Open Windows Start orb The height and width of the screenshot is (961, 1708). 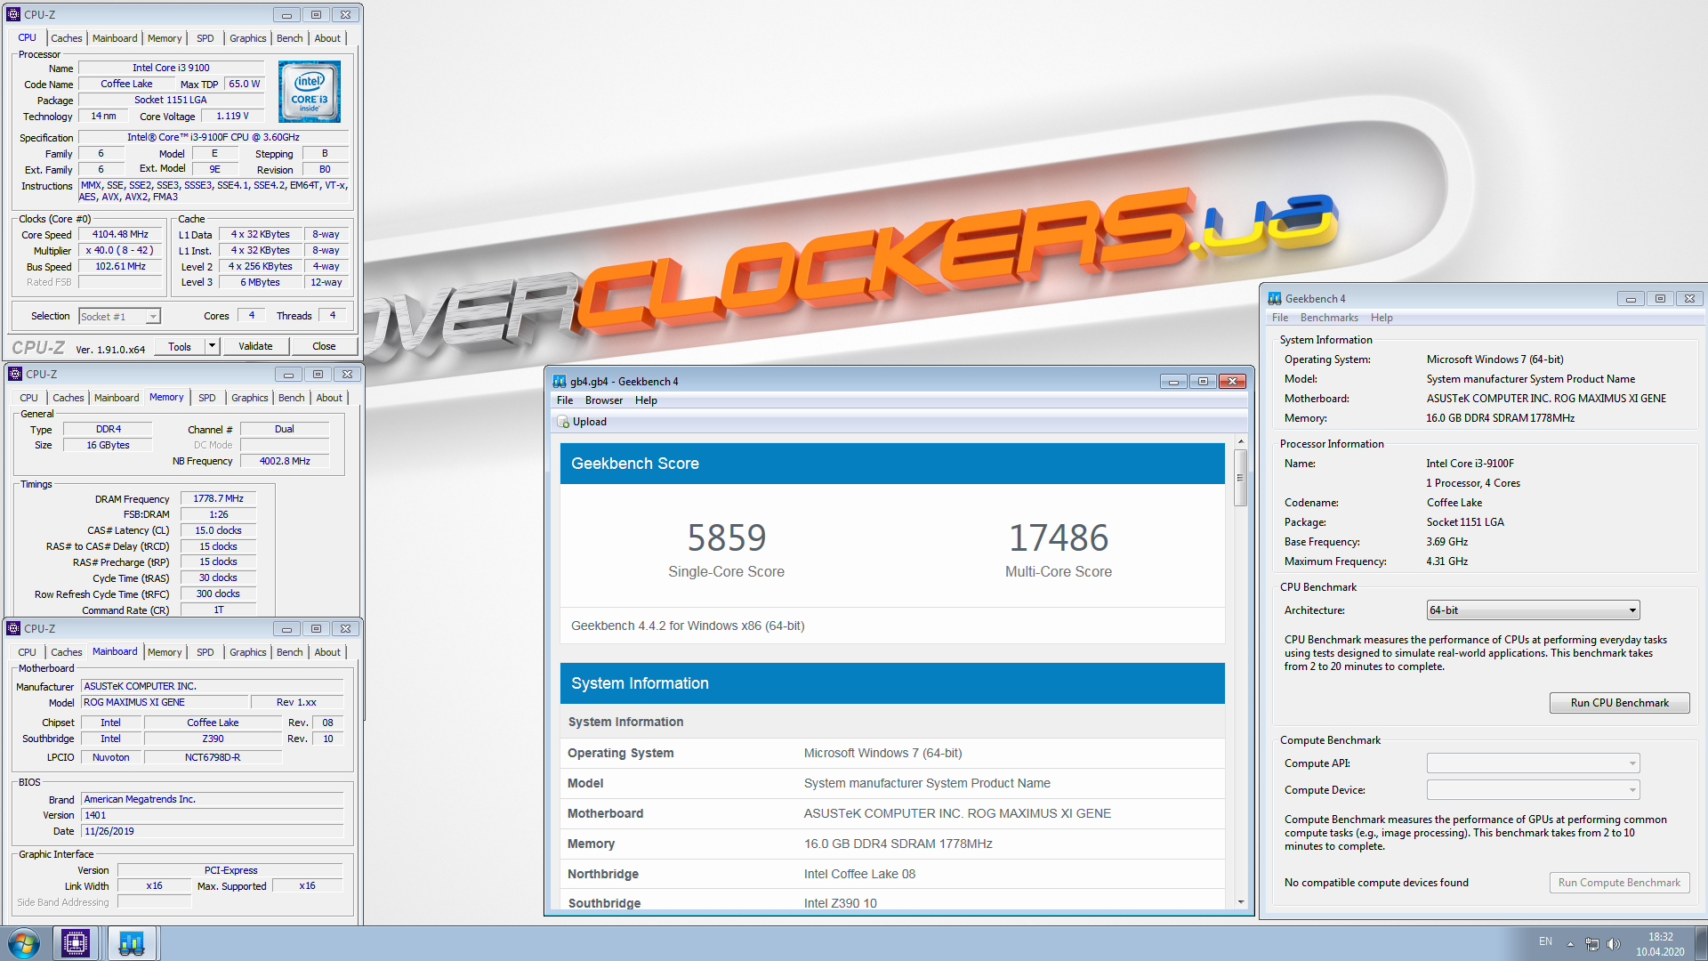click(24, 943)
